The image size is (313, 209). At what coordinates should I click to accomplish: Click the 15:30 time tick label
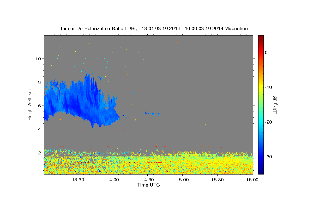coord(218,180)
